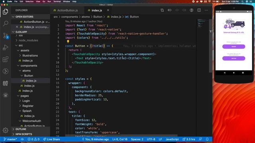Collapse the components folder

click(x=31, y=66)
